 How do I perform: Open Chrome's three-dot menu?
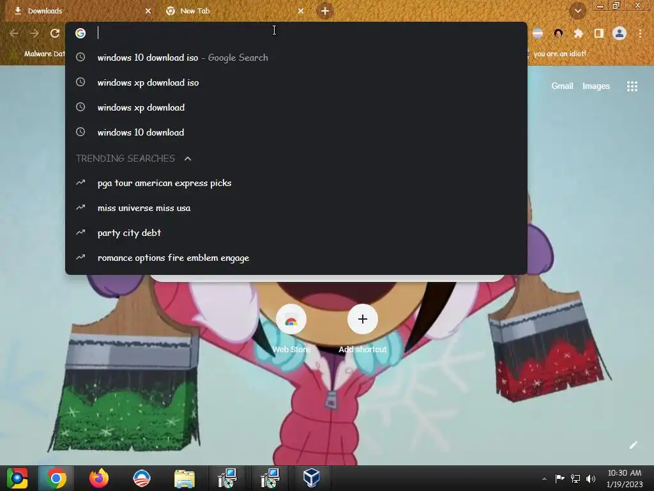(640, 33)
